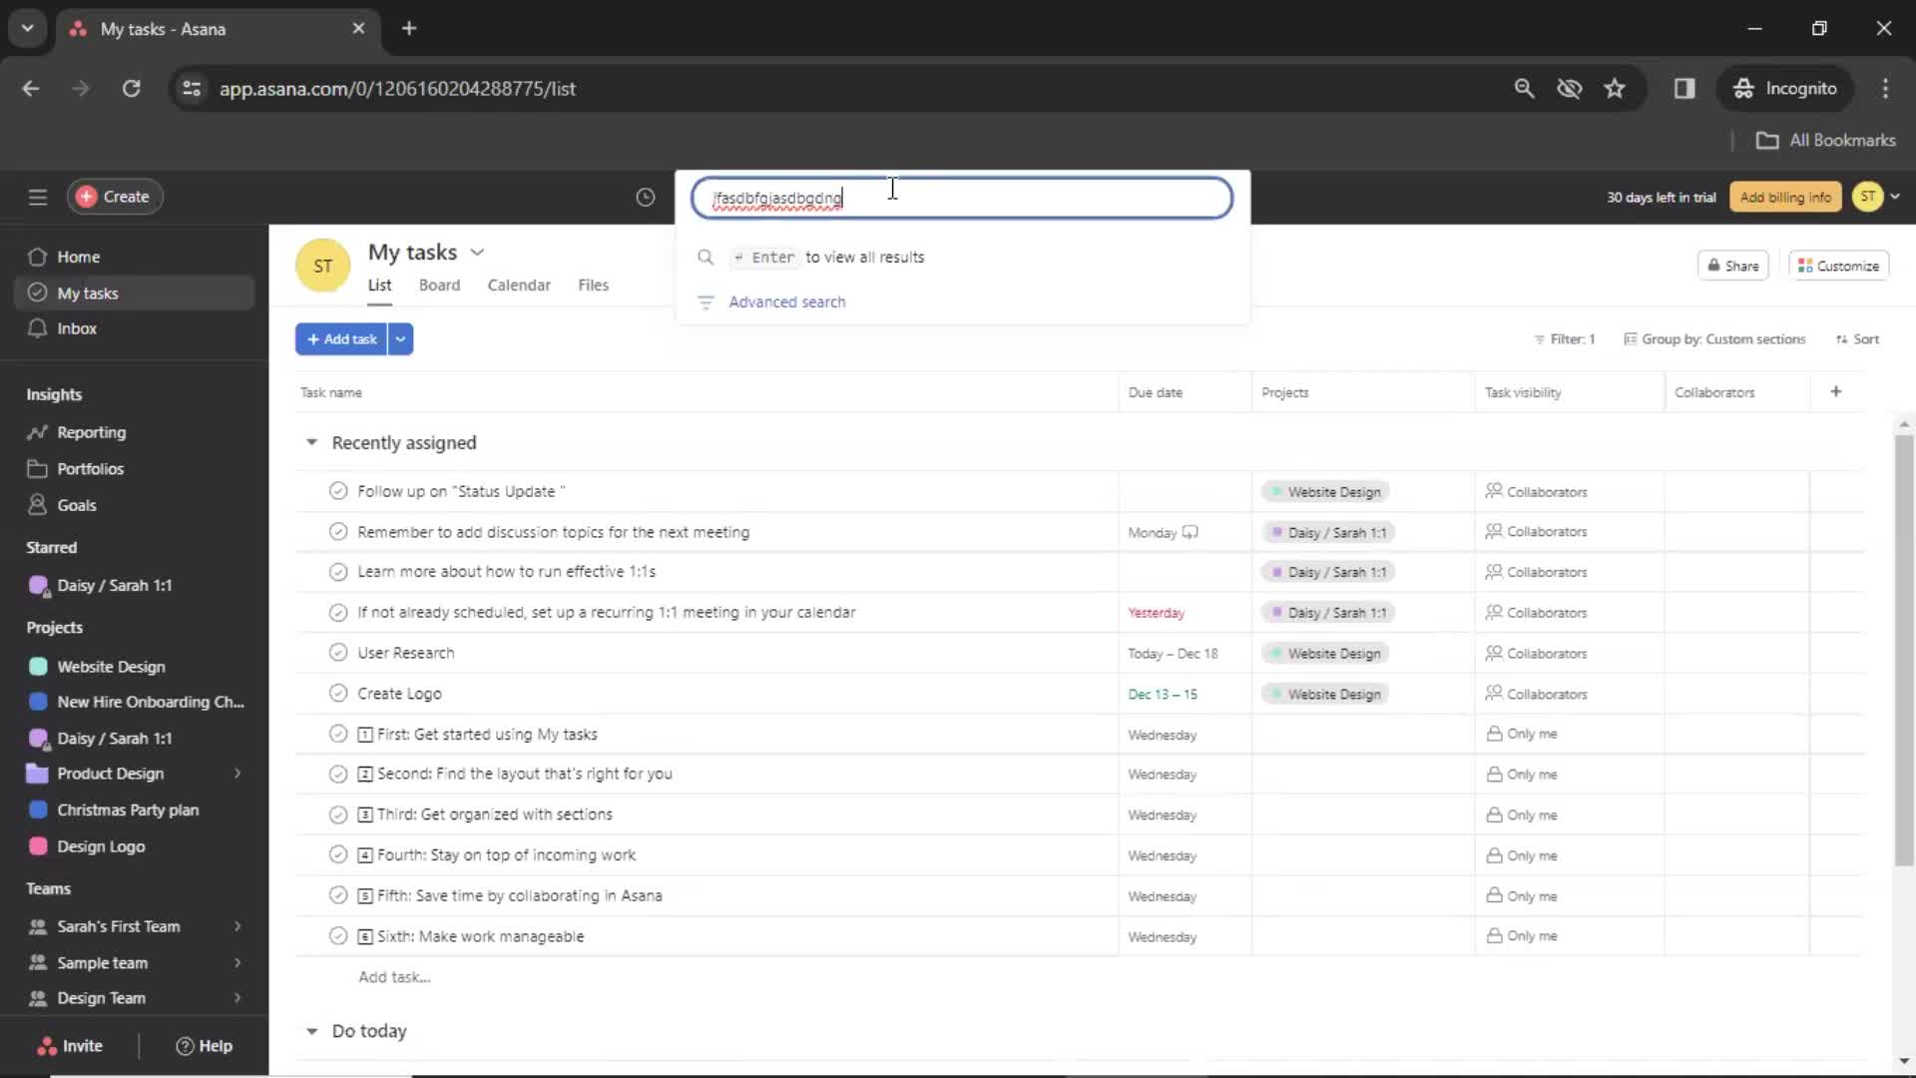Click Invite in sidebar footer
The height and width of the screenshot is (1078, 1916).
coord(70,1046)
